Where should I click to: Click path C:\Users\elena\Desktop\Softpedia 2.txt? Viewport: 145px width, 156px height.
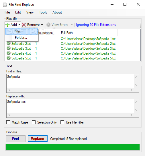(x=88, y=44)
